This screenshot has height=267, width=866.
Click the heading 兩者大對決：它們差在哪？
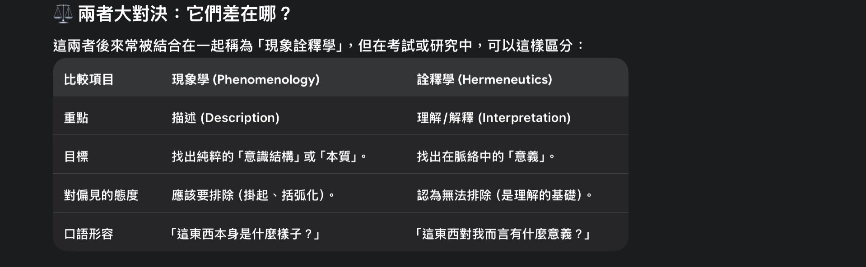point(185,14)
